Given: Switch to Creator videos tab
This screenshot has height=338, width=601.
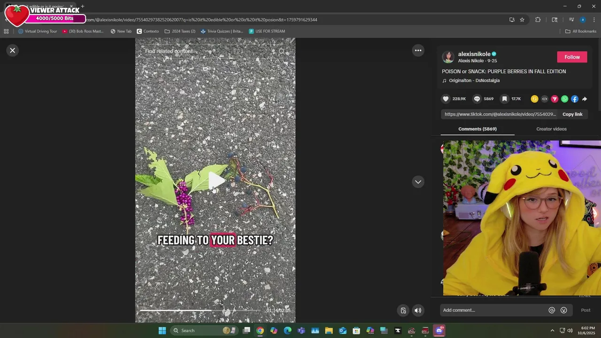Looking at the screenshot, I should 551,129.
